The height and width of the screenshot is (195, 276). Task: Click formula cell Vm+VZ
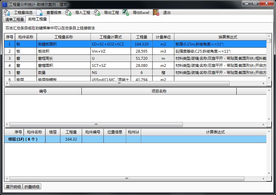[111, 51]
